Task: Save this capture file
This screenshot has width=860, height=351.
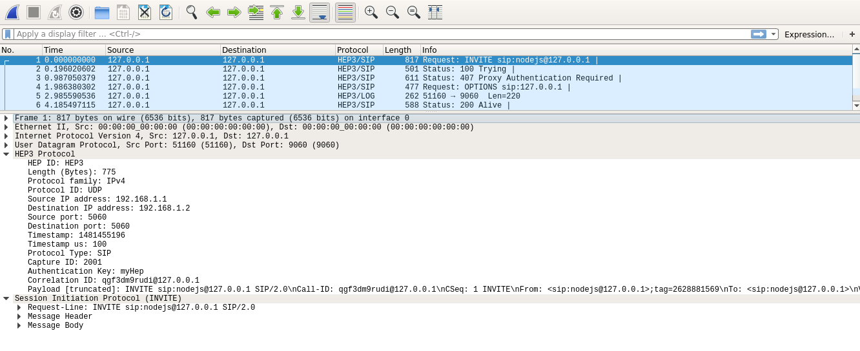Action: click(123, 12)
